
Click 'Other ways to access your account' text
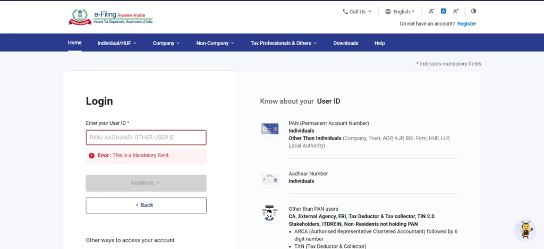(x=130, y=240)
